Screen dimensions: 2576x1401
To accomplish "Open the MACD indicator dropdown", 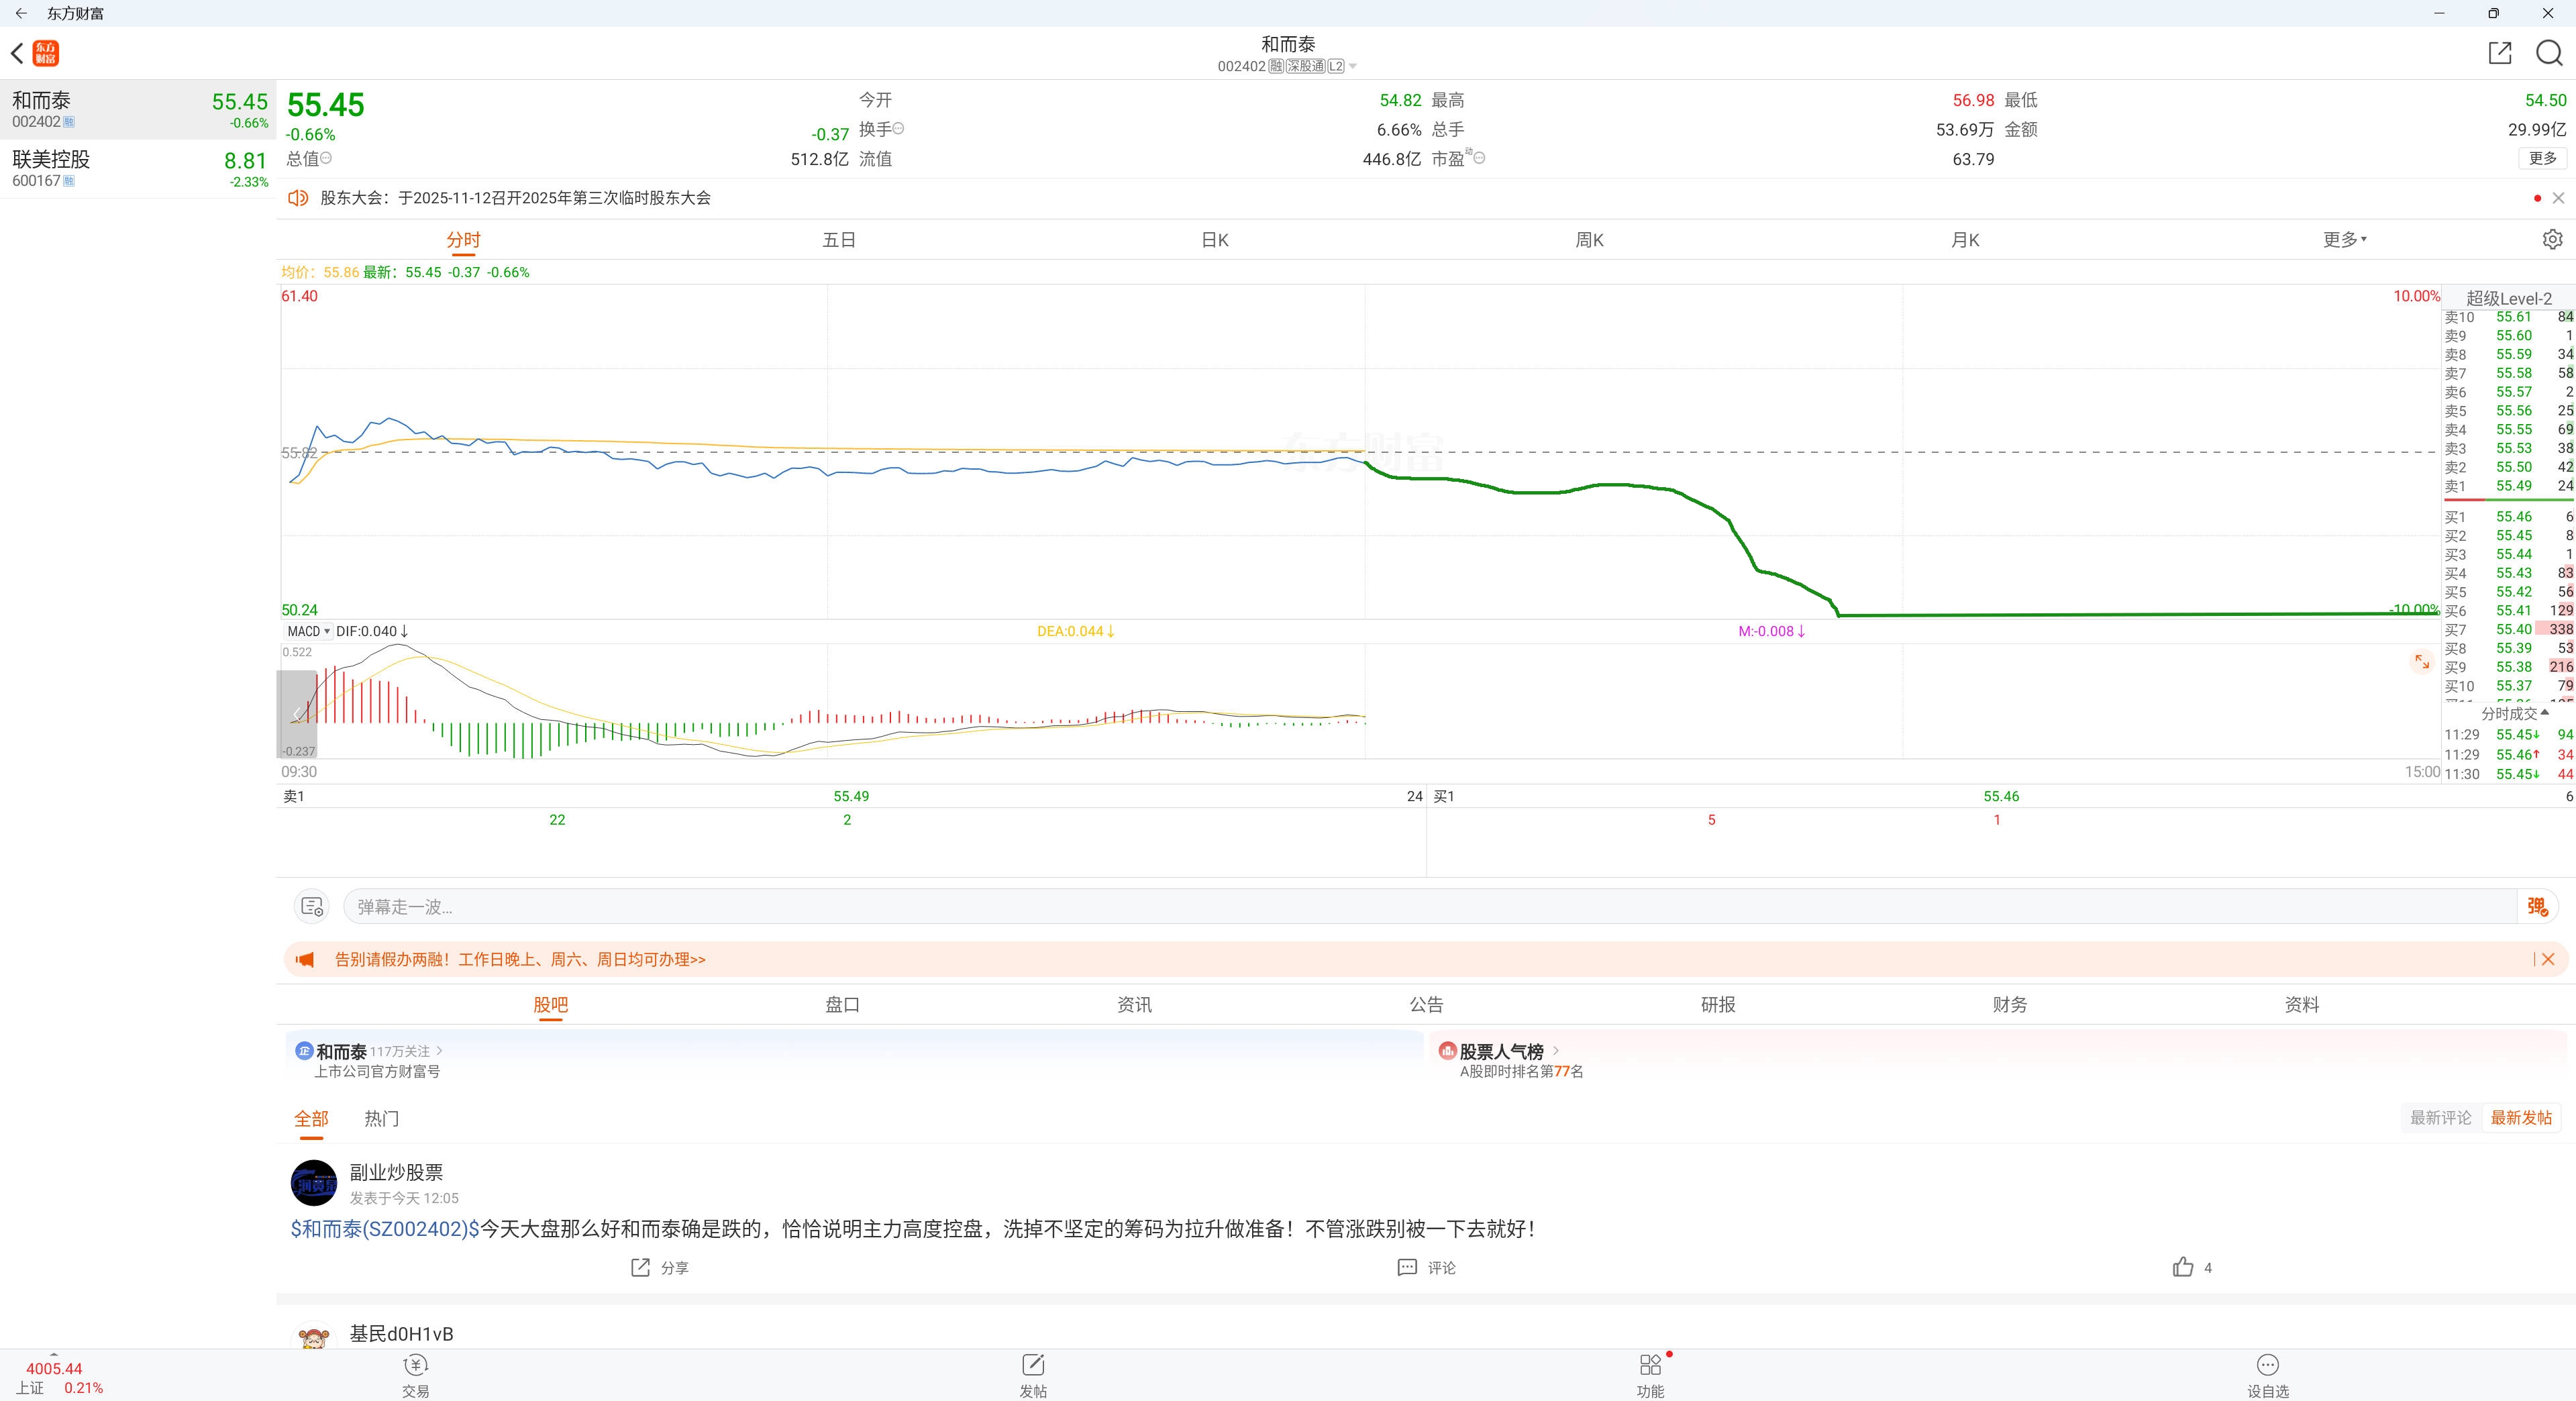I will coord(308,631).
